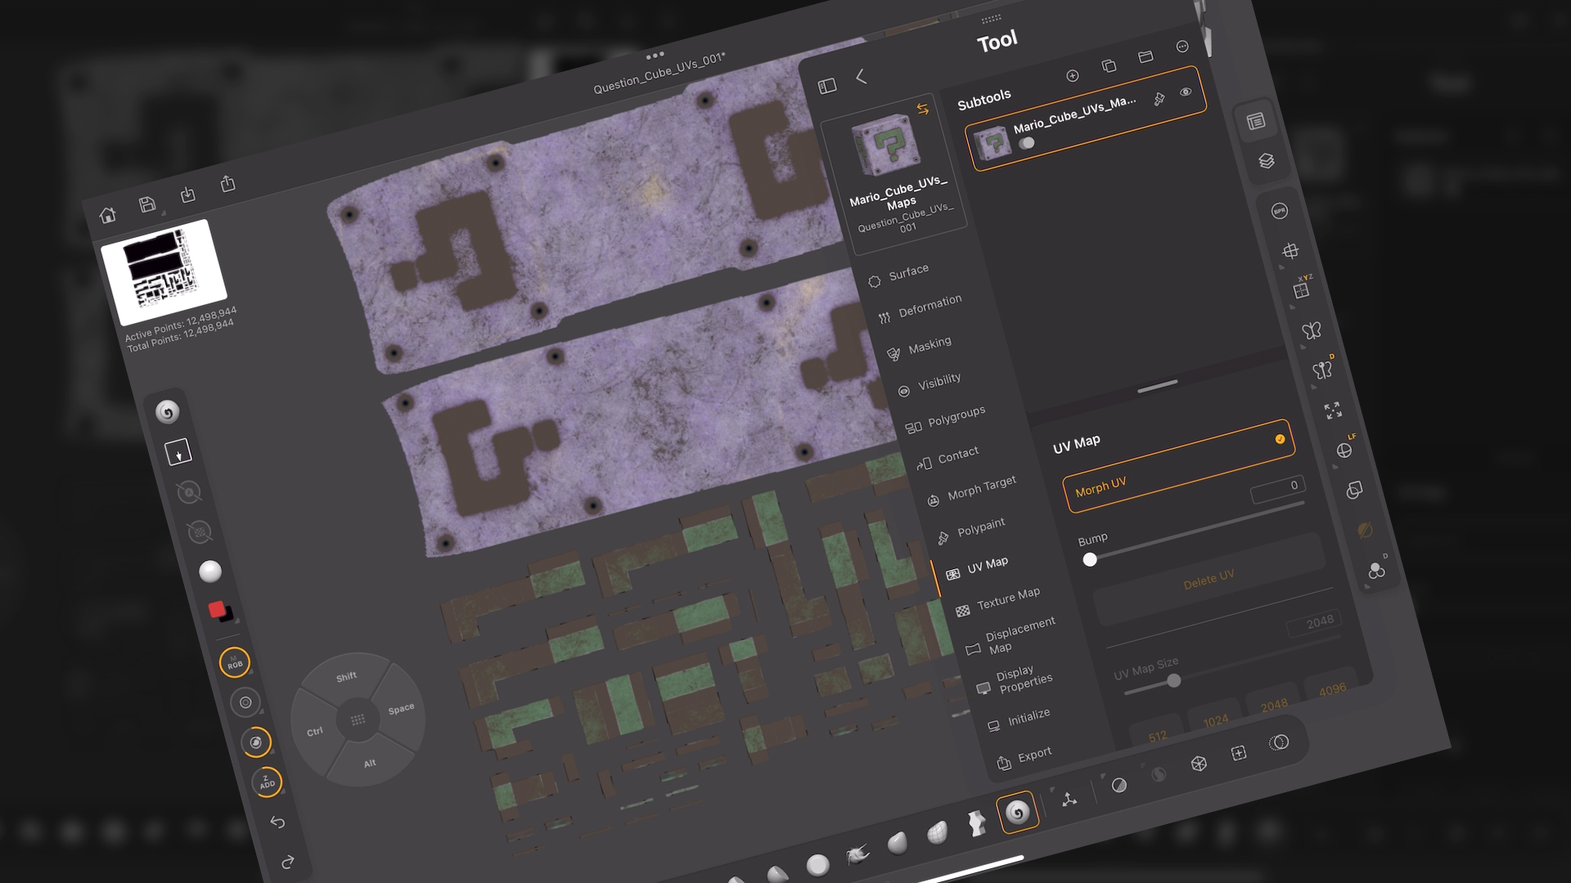This screenshot has height=883, width=1571.
Task: Open the Masking section
Action: coord(930,342)
